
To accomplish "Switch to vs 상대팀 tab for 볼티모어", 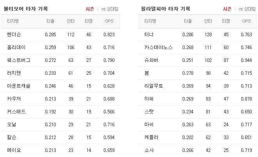I will tap(110, 9).
